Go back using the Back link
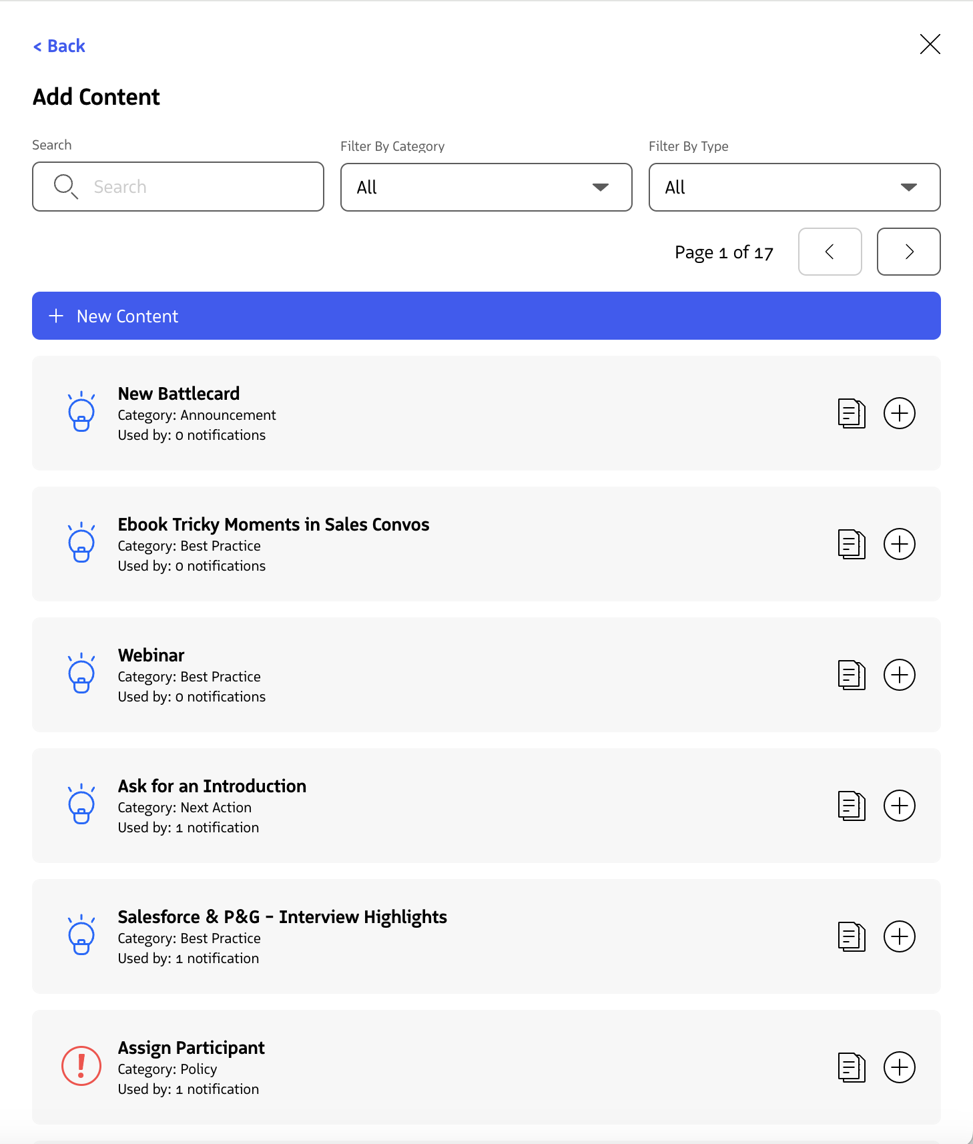The height and width of the screenshot is (1144, 973). click(59, 46)
